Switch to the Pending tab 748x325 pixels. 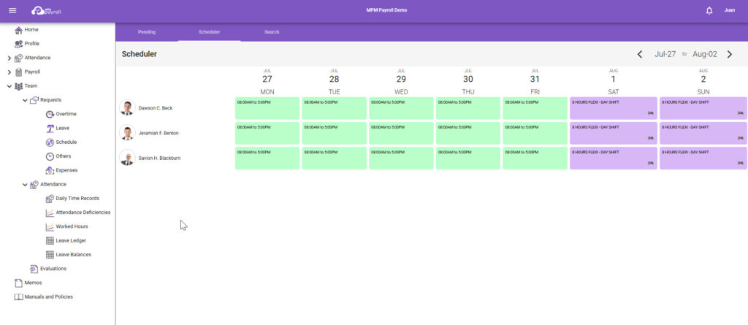[147, 32]
